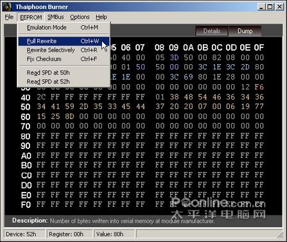The image size is (287, 242).
Task: Click the 0C column header
Action: [x=216, y=48]
